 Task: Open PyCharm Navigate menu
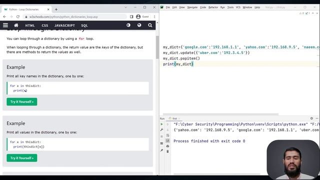[192, 7]
